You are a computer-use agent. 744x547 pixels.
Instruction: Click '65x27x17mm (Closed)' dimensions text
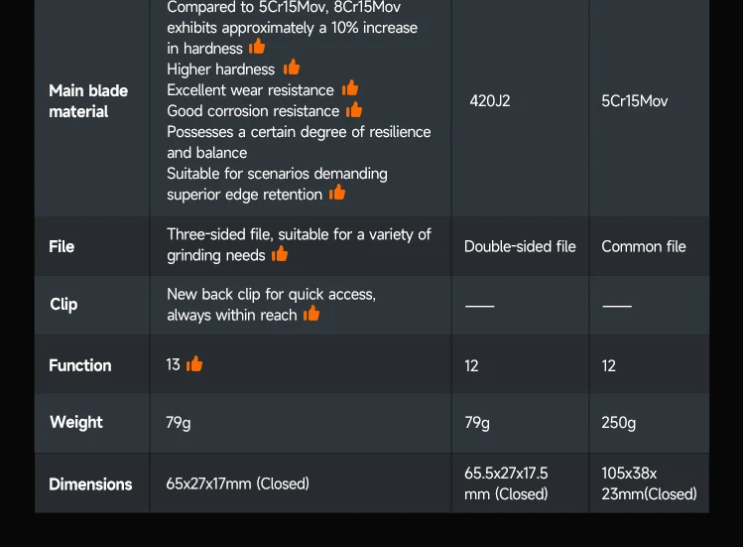[237, 484]
